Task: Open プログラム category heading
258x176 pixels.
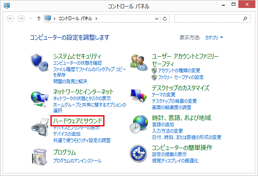Action: (x=64, y=152)
